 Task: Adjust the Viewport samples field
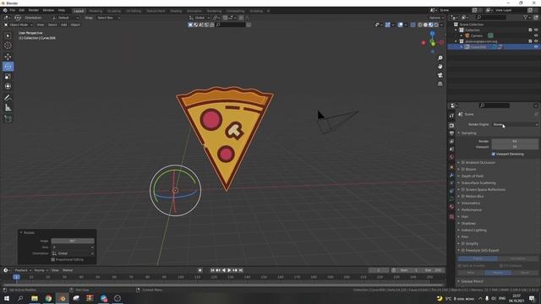tap(515, 147)
